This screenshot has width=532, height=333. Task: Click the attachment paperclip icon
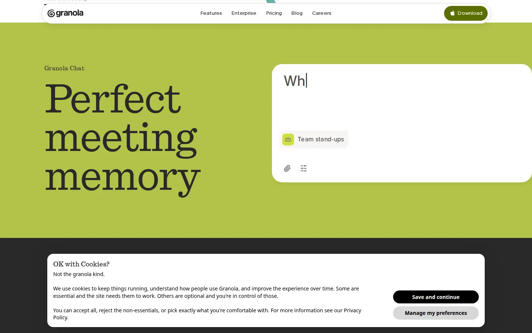[x=287, y=168]
